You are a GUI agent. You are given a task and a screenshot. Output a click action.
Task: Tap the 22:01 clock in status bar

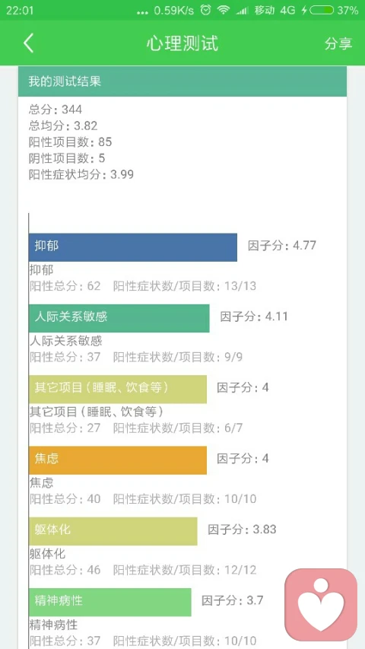click(x=20, y=11)
